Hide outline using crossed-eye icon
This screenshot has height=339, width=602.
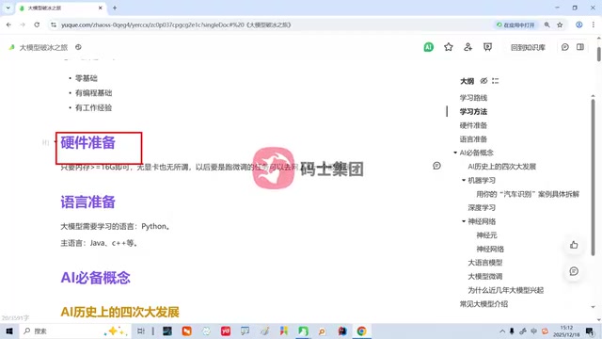483,81
